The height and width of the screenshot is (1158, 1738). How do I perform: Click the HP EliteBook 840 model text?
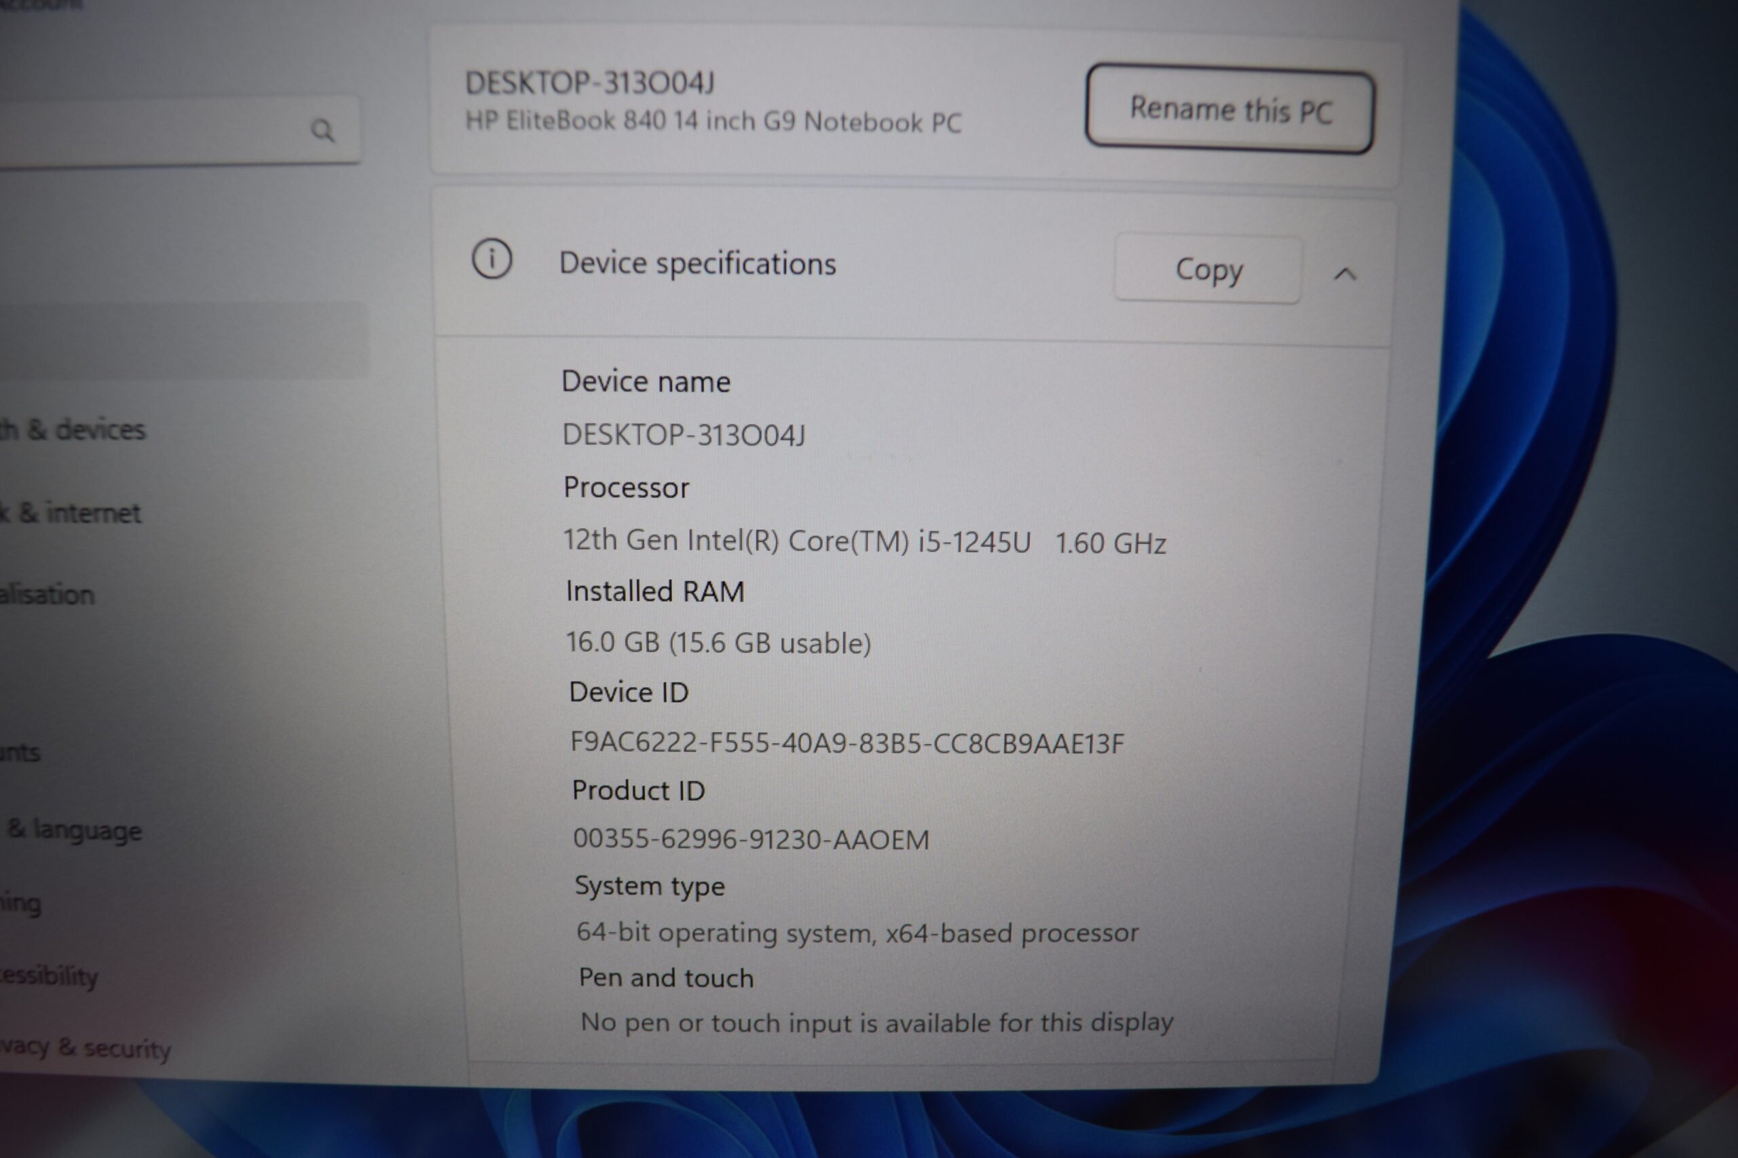click(713, 121)
